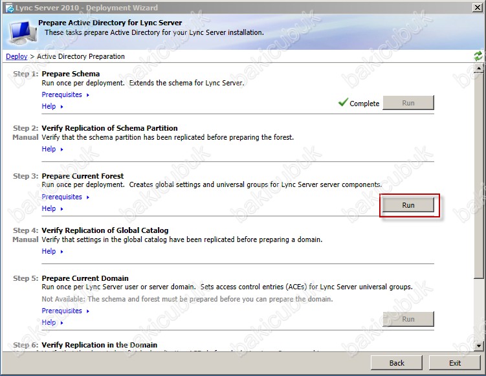The width and height of the screenshot is (486, 376).
Task: Exit the Deployment Wizard
Action: [455, 363]
